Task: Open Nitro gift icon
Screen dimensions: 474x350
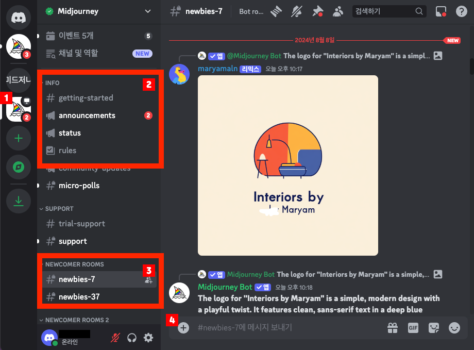Action: (x=393, y=328)
